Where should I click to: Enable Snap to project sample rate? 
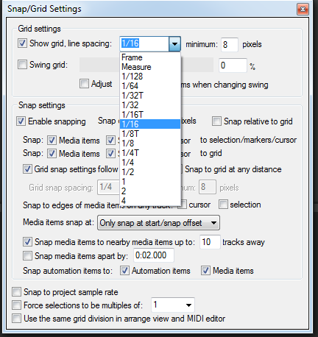point(17,292)
